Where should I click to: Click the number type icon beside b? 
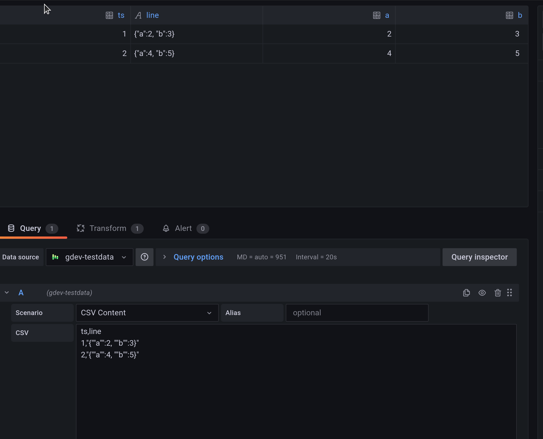tap(510, 15)
